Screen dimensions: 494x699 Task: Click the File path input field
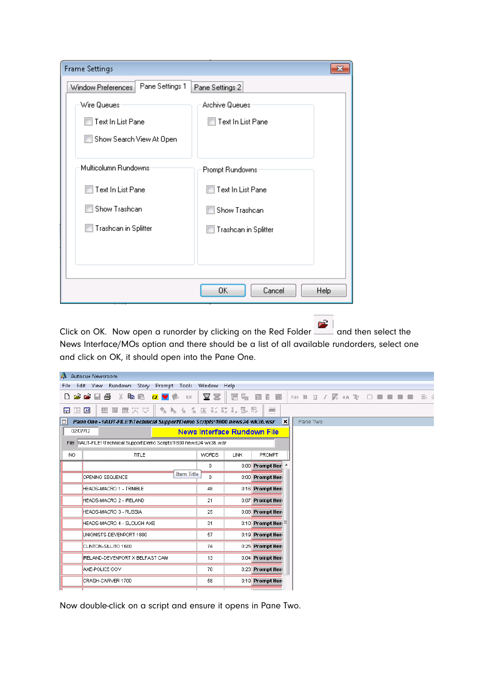pos(176,443)
